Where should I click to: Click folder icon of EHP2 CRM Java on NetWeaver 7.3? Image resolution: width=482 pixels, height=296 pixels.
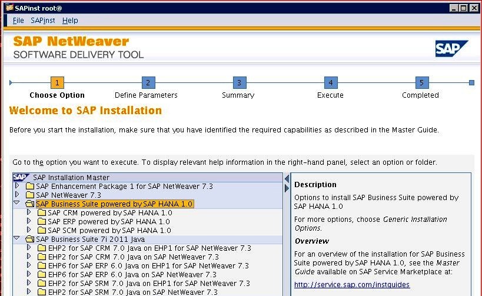tap(42, 257)
